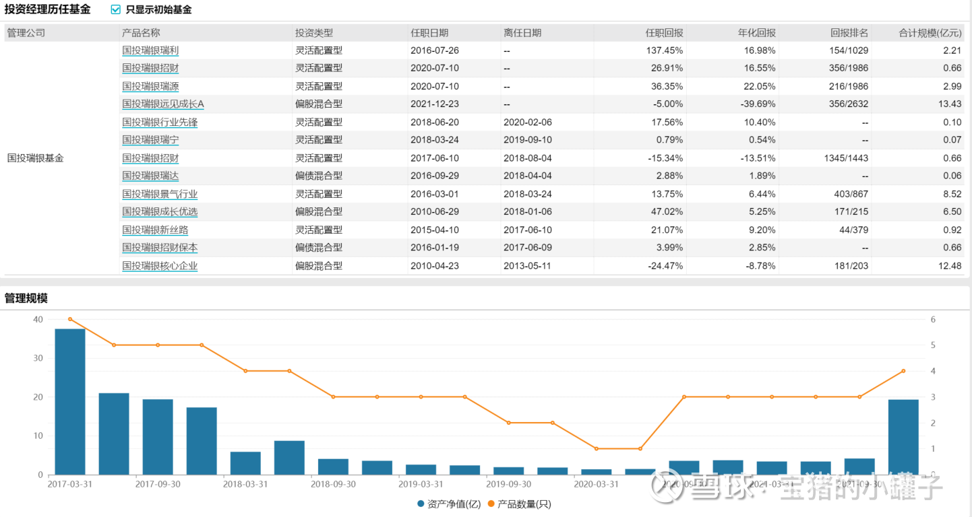Viewport: 972px width, 517px height.
Task: Select the 2013-05-11 departure date cell
Action: pyautogui.click(x=527, y=266)
